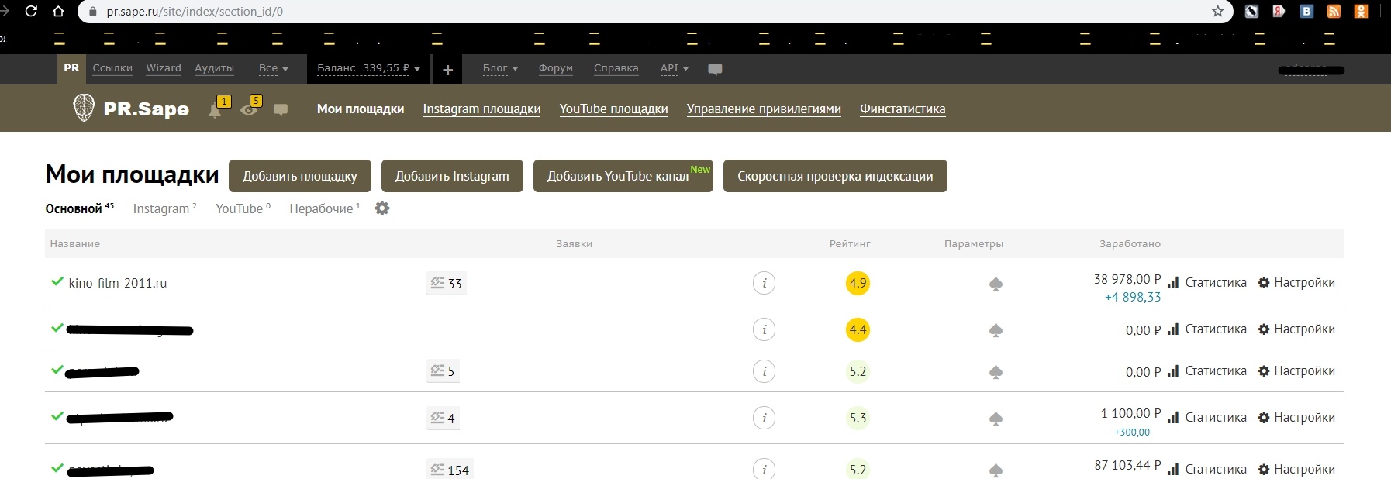This screenshot has height=479, width=1391.
Task: Select the PR tab in top bar
Action: click(71, 68)
